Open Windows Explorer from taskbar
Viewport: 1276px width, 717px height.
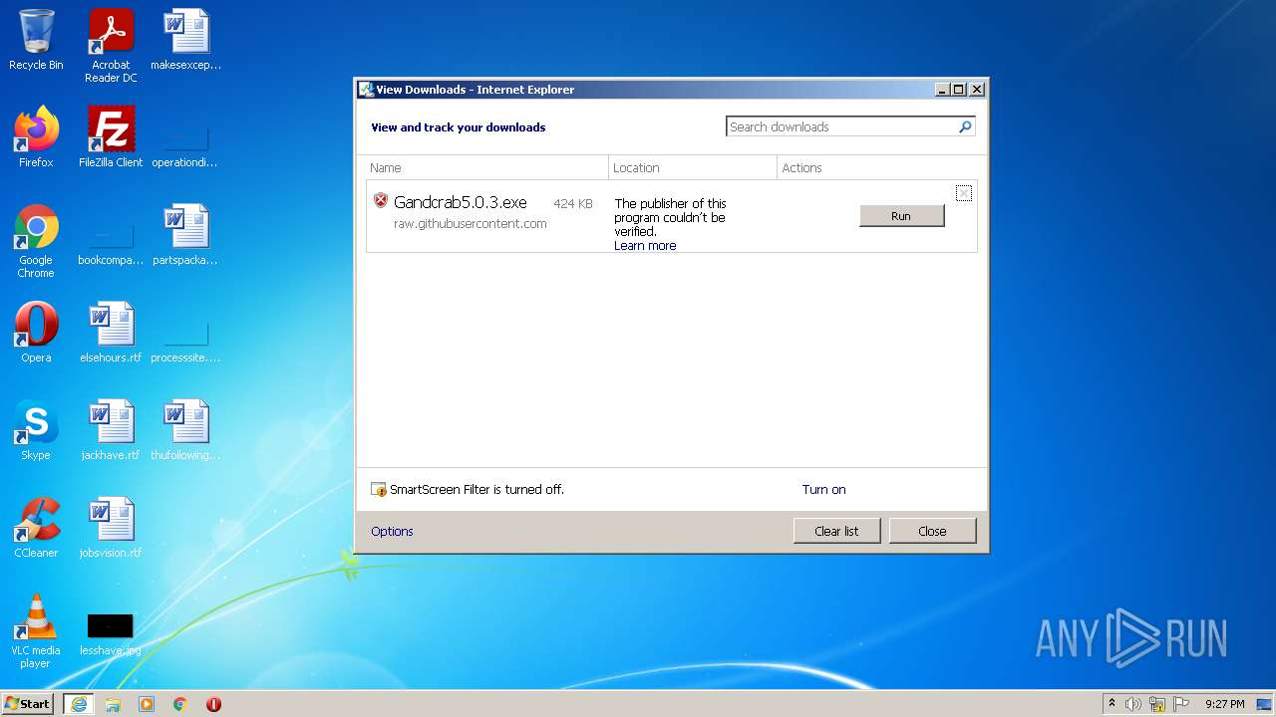tap(113, 704)
